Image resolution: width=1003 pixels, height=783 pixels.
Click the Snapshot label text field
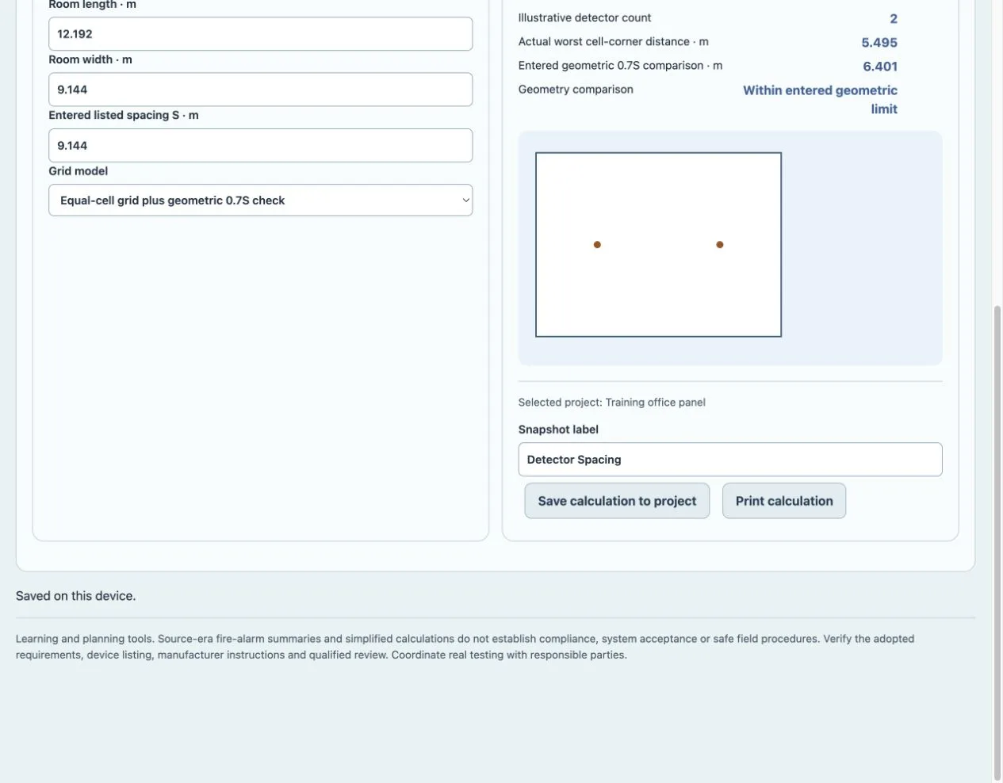pyautogui.click(x=730, y=460)
